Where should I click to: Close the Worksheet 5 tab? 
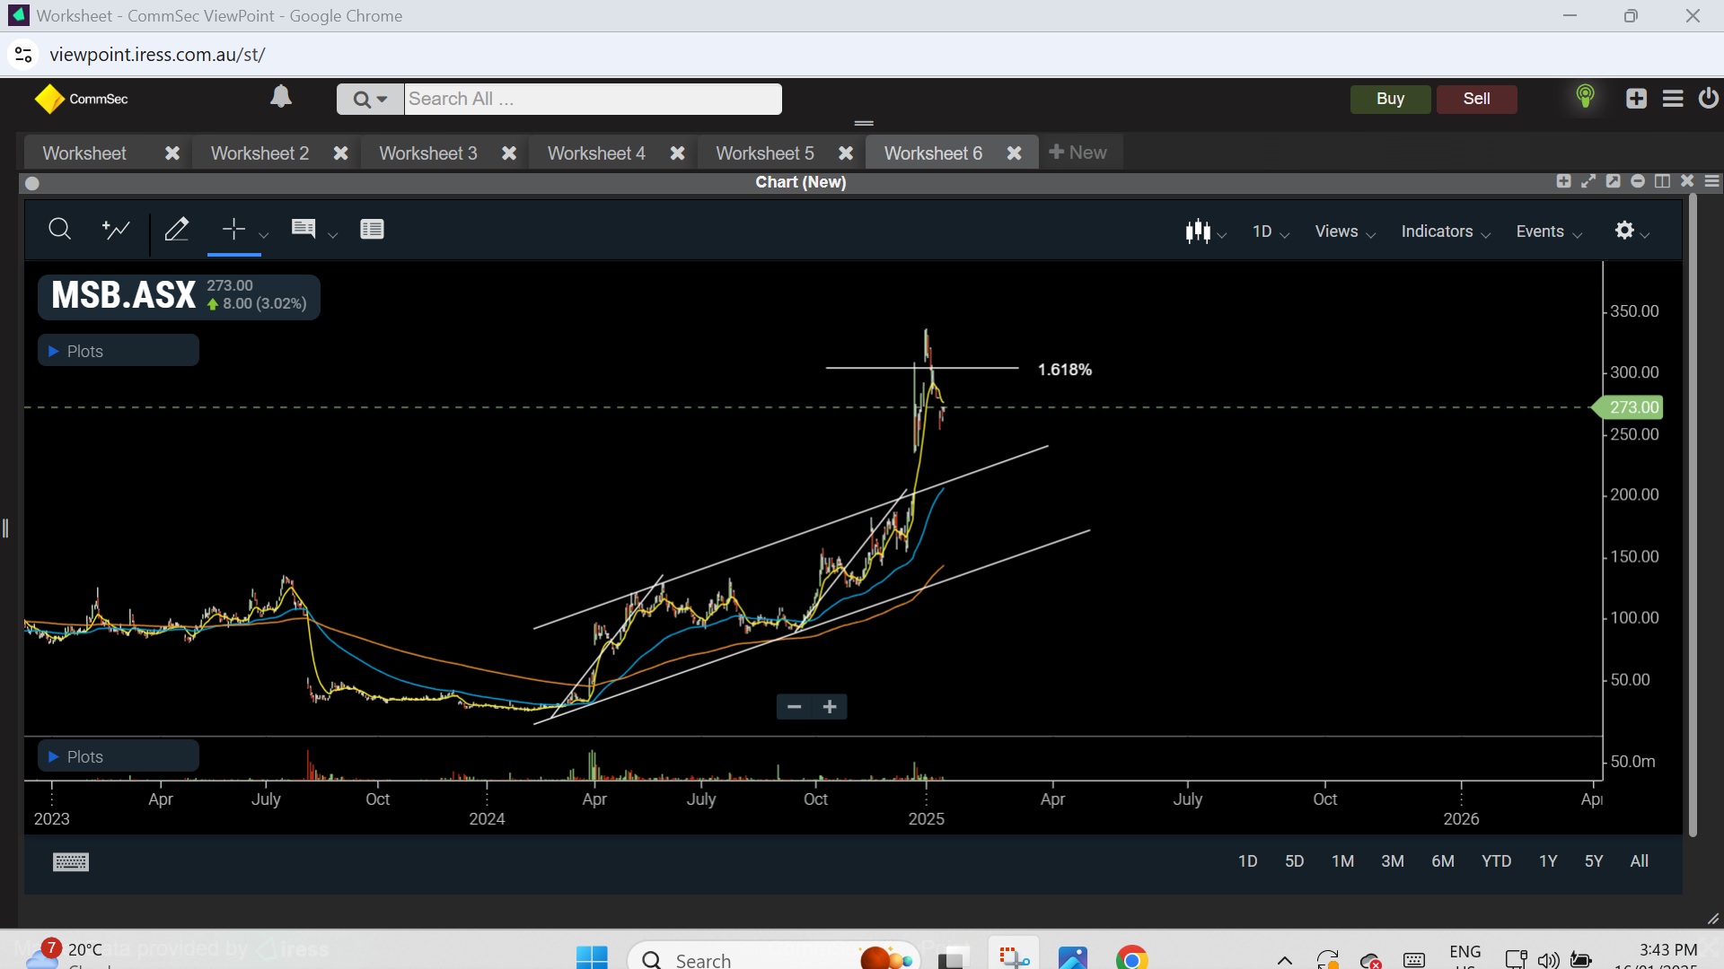click(846, 153)
